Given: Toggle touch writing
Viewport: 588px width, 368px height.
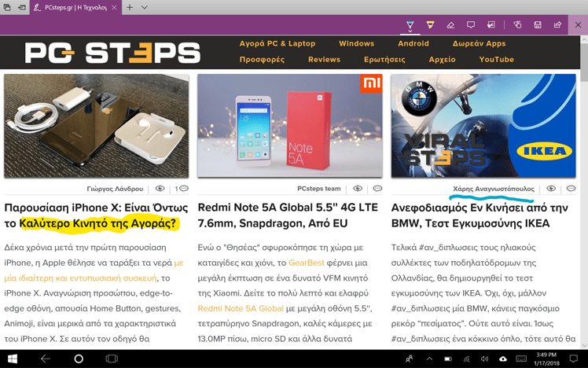Looking at the screenshot, I should click(x=517, y=24).
